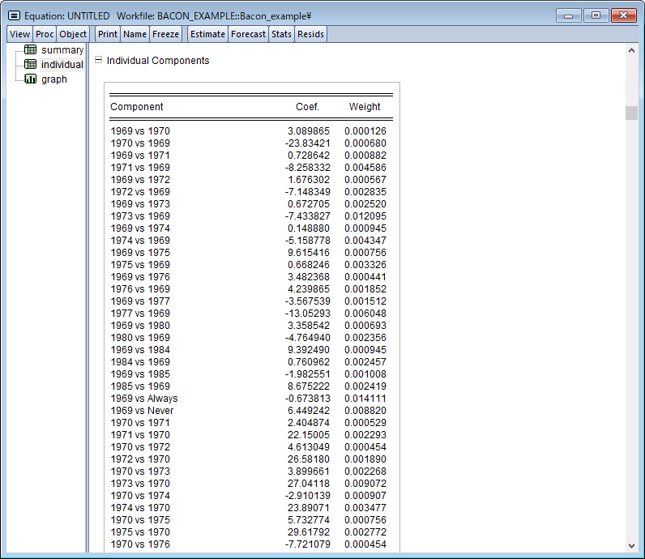Select the '1969 vs 1973' row label
The image size is (645, 559).
click(x=140, y=203)
